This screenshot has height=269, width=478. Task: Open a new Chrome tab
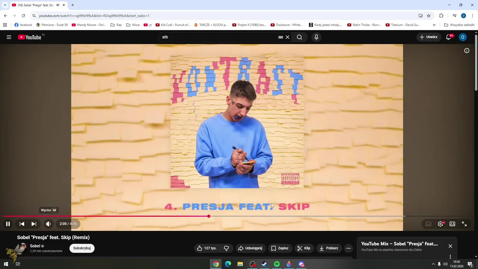(72, 5)
